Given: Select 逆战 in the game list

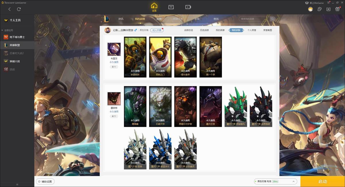Looking at the screenshot, I should [17, 69].
